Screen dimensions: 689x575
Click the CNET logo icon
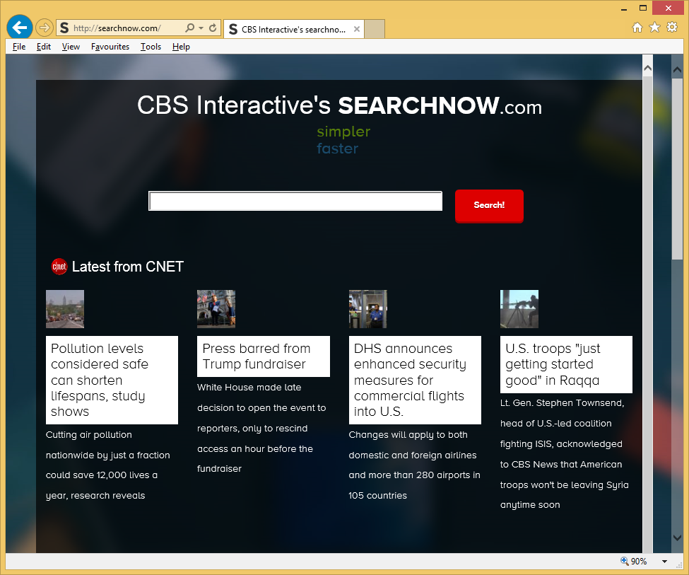point(59,267)
